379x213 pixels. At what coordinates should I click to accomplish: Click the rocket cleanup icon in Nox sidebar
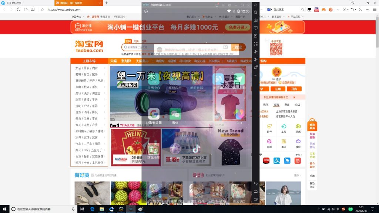[x=255, y=67]
